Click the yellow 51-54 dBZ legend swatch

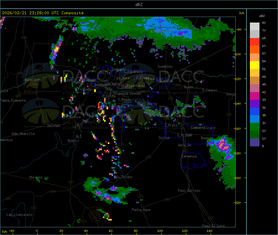pyautogui.click(x=255, y=65)
